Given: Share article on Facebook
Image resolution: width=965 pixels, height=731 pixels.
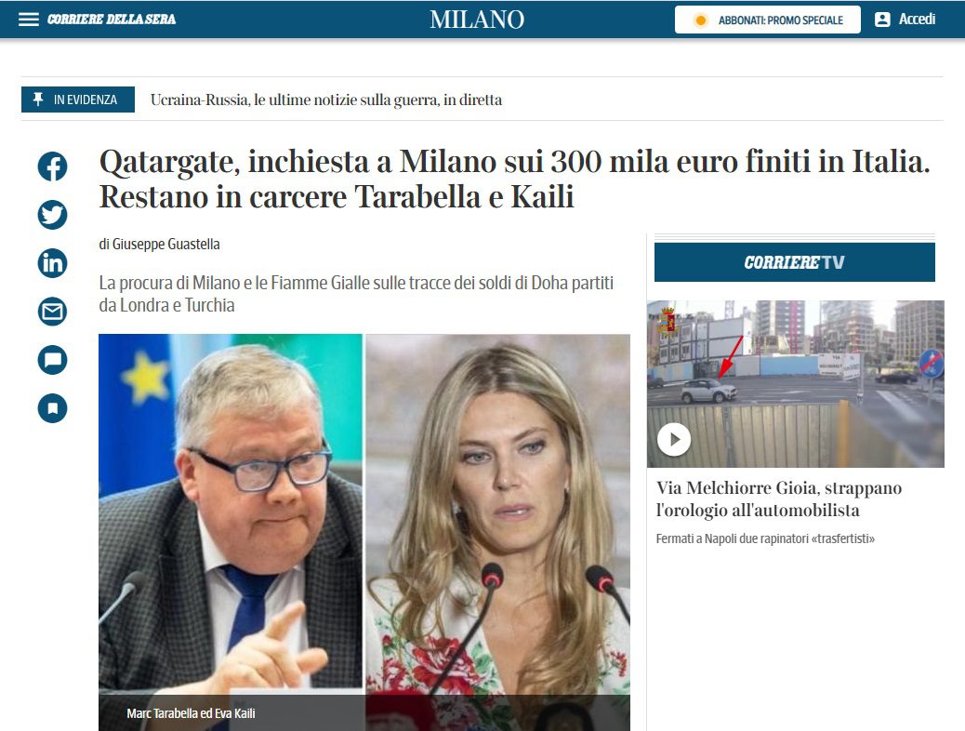Looking at the screenshot, I should pos(52,166).
